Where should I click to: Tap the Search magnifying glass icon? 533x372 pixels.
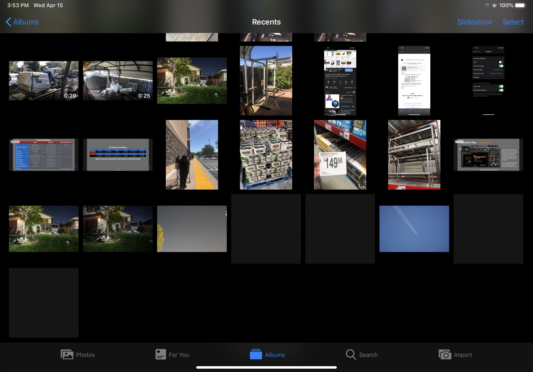click(351, 354)
